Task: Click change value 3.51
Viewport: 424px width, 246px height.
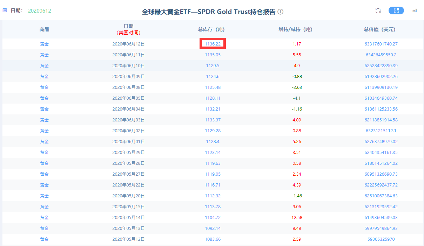Action: (x=297, y=153)
